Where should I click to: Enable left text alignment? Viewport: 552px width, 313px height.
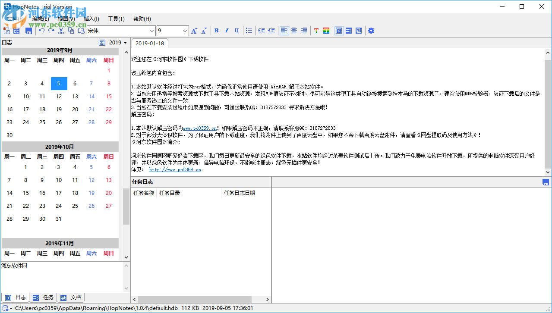(x=284, y=31)
